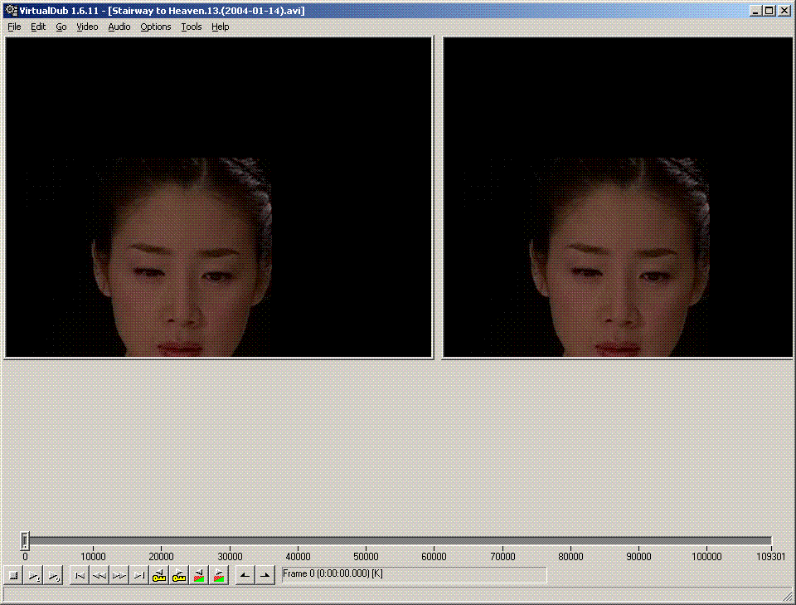Viewport: 796px width, 605px height.
Task: Open the Audio menu
Action: (119, 27)
